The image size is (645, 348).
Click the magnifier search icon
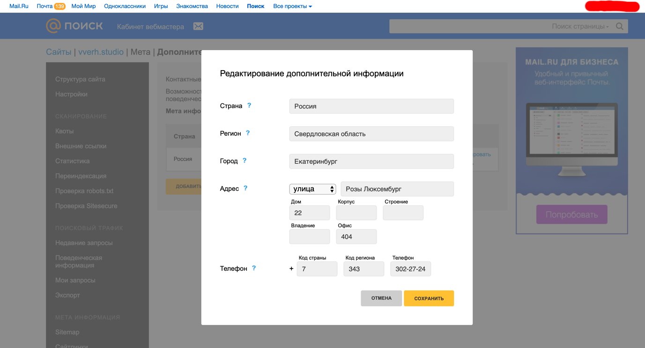pos(619,26)
